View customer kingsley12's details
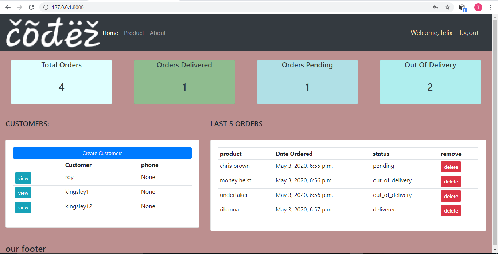 click(23, 207)
